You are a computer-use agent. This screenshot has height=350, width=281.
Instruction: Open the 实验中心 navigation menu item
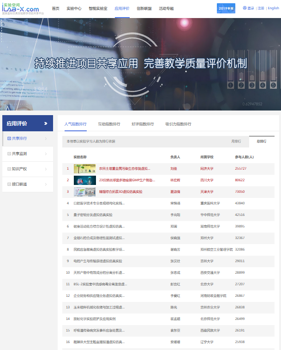pos(74,8)
